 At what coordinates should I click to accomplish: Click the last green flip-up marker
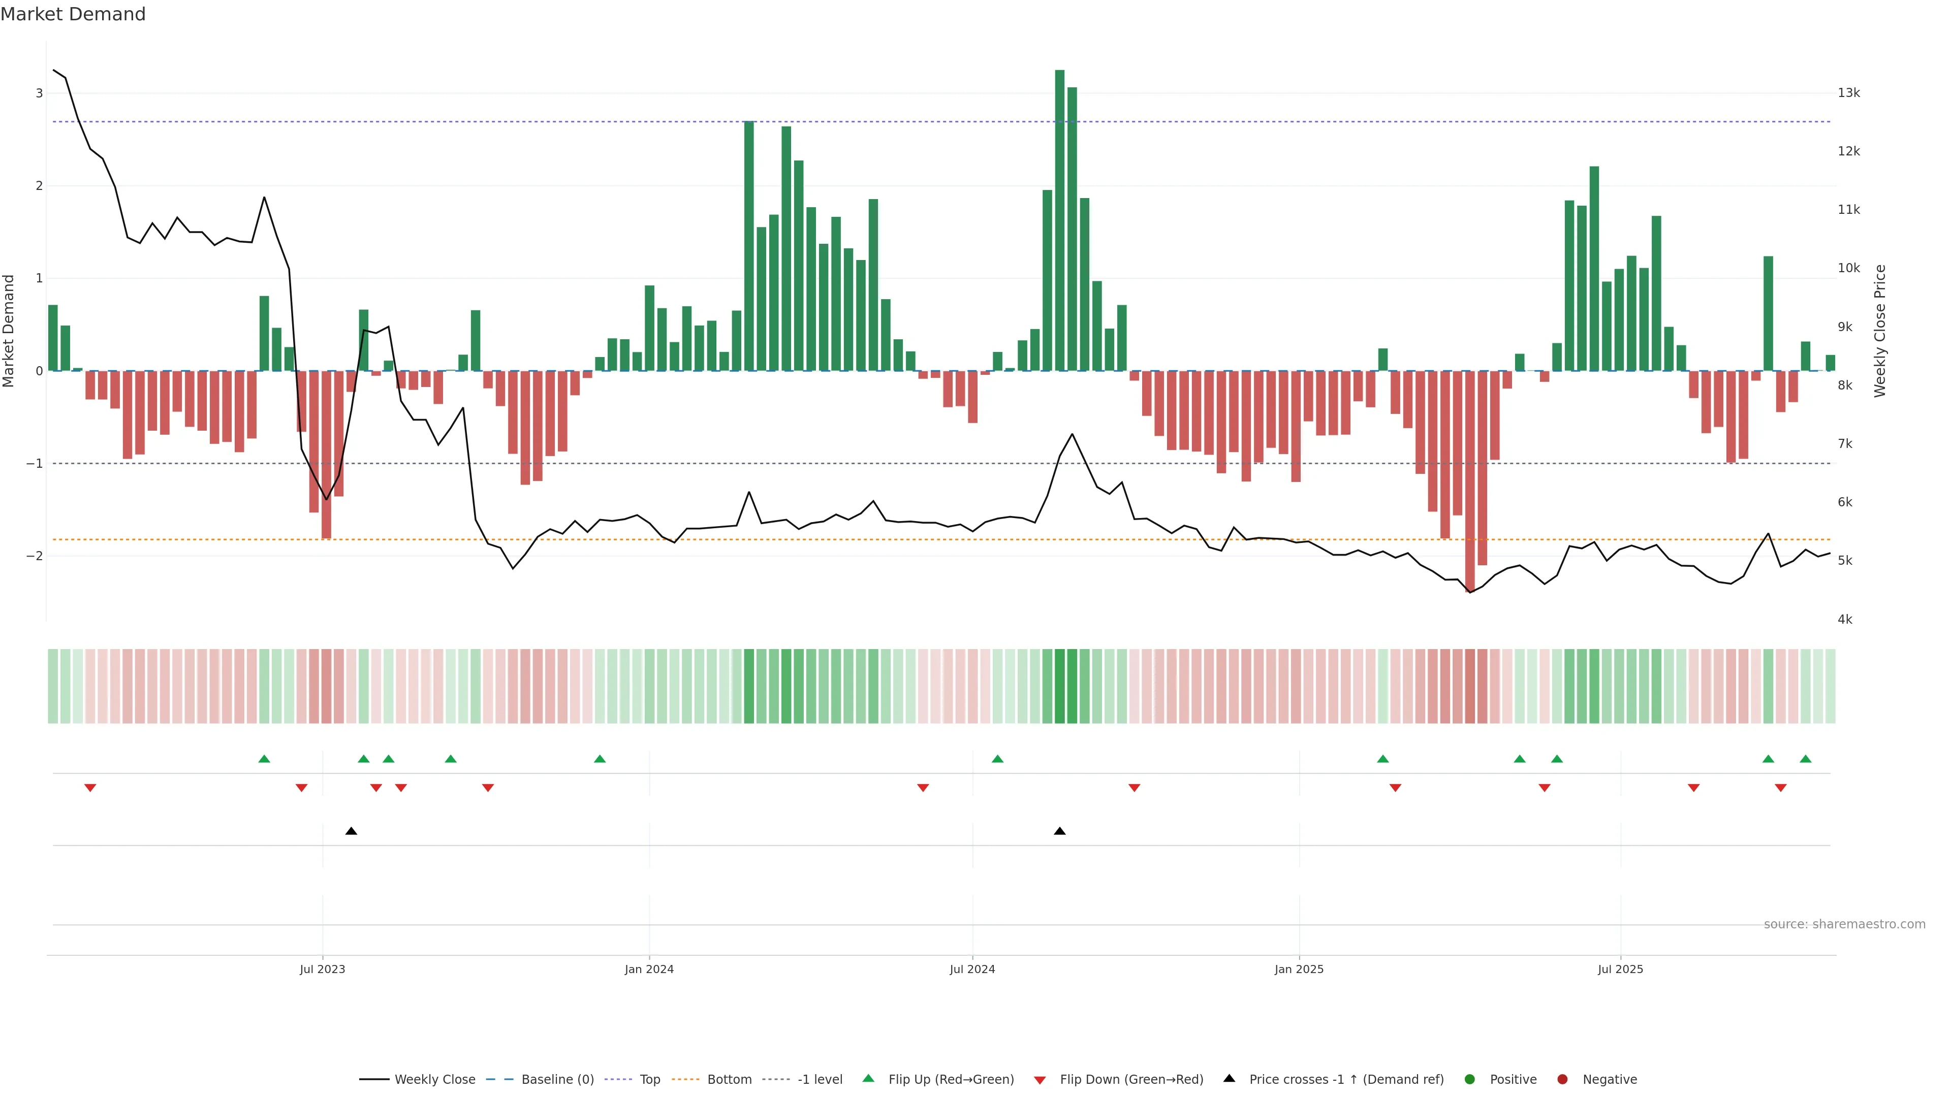(1806, 759)
